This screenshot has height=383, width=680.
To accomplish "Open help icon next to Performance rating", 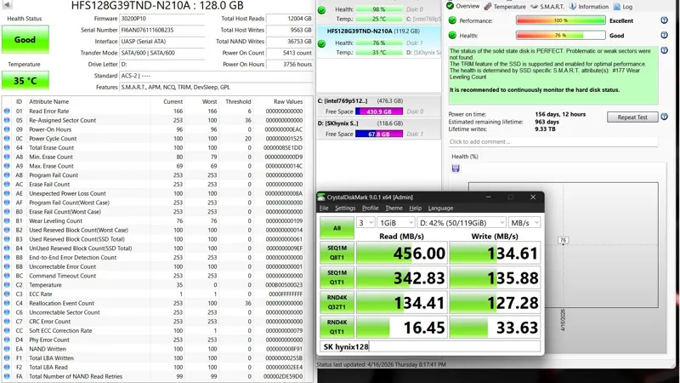I will click(x=664, y=20).
